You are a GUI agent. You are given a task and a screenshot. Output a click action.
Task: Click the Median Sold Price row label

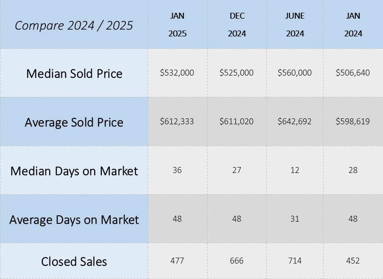[74, 73]
